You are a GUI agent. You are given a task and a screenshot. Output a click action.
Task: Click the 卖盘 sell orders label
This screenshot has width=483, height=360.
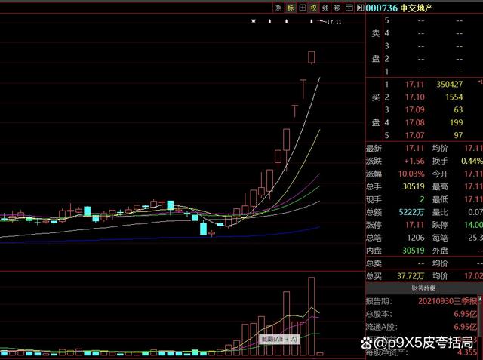[x=375, y=46]
